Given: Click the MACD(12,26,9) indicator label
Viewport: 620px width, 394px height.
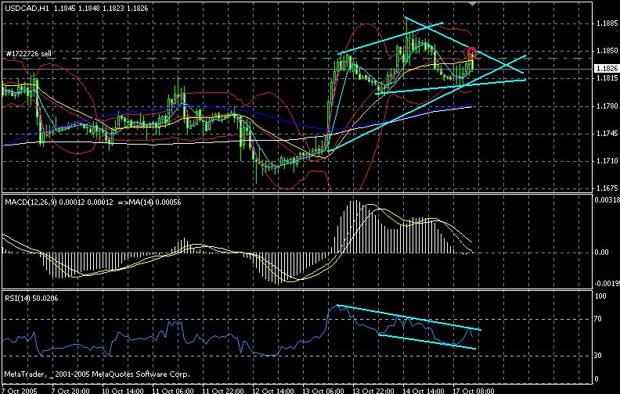Looking at the screenshot, I should click(x=32, y=202).
